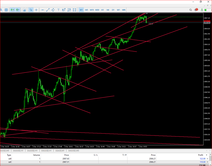The image size is (212, 166).
Task: Click the chart shift triangle marker at top
Action: pyautogui.click(x=147, y=13)
